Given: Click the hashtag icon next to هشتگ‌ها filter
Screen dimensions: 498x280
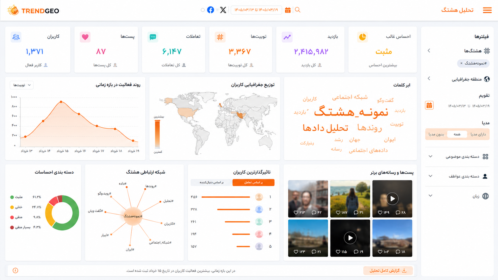Looking at the screenshot, I should 487,51.
